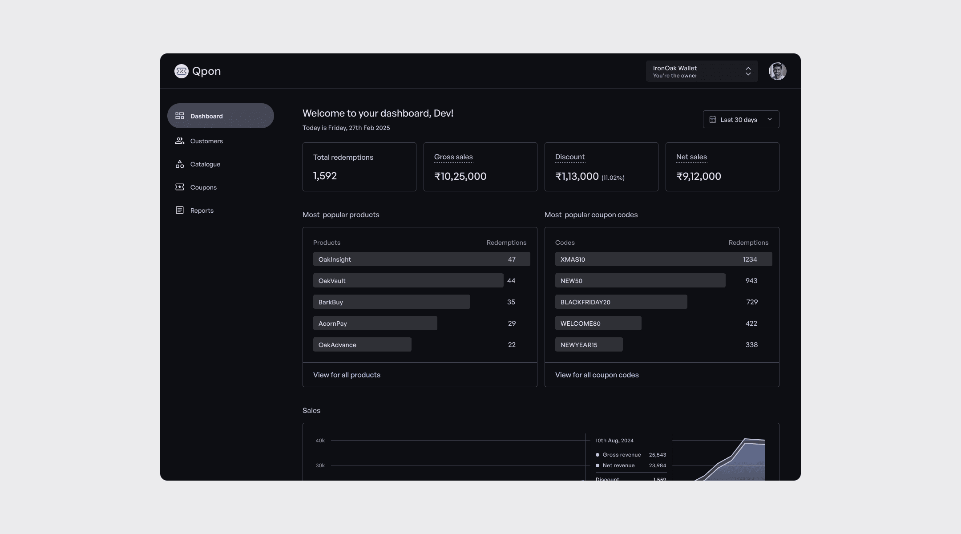Go to the Customers menu item
Viewport: 961px width, 534px height.
point(206,141)
